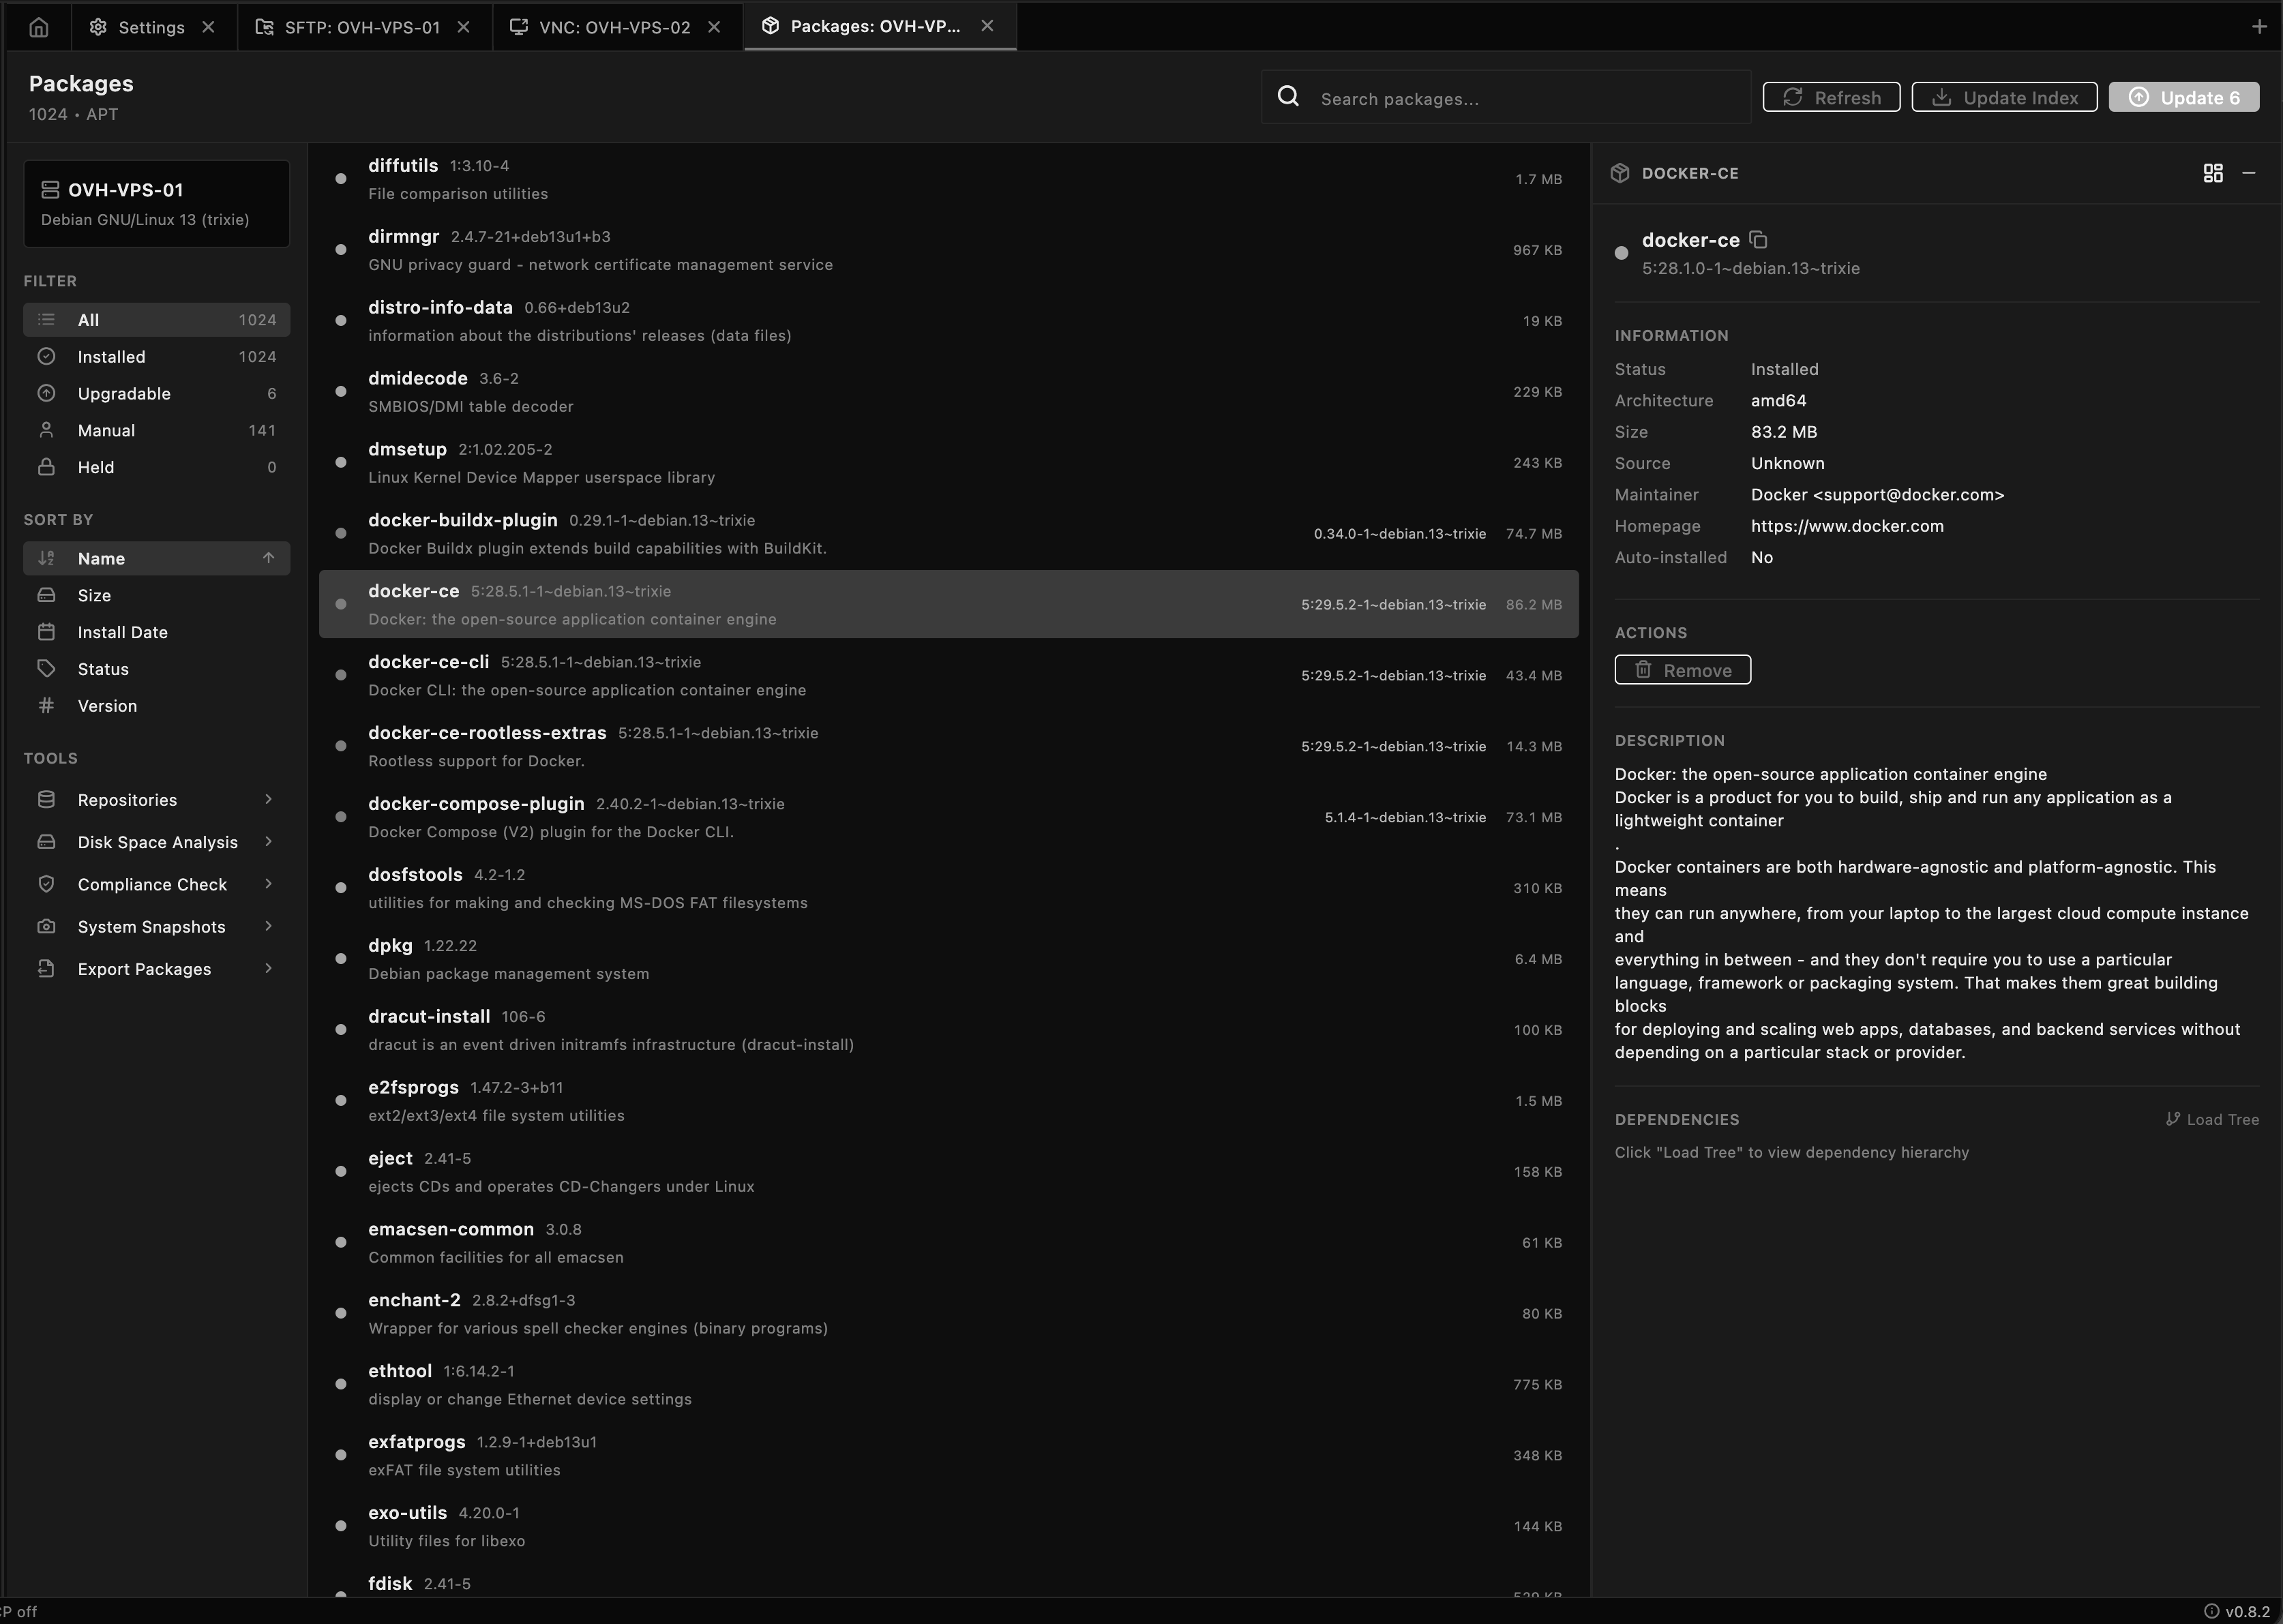Screen dimensions: 2283x1624
Task: Filter packages by Upgradable
Action: (x=157, y=394)
